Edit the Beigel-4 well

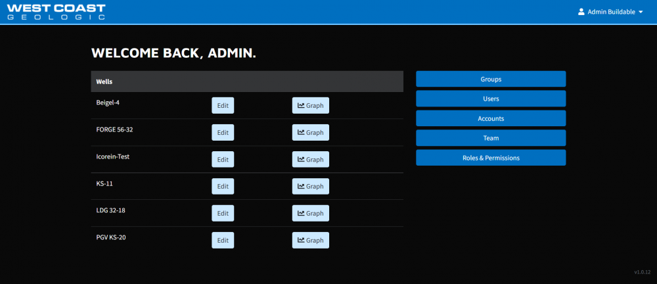(x=223, y=106)
